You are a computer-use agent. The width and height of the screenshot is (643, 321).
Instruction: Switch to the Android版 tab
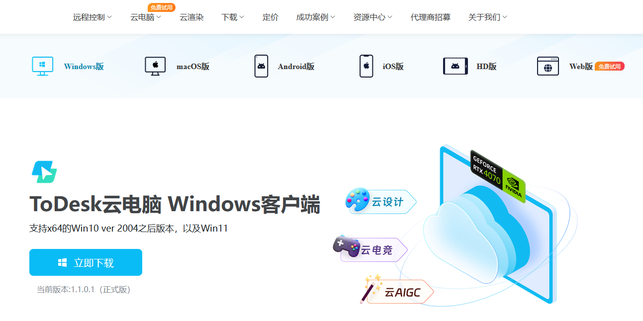tap(284, 66)
